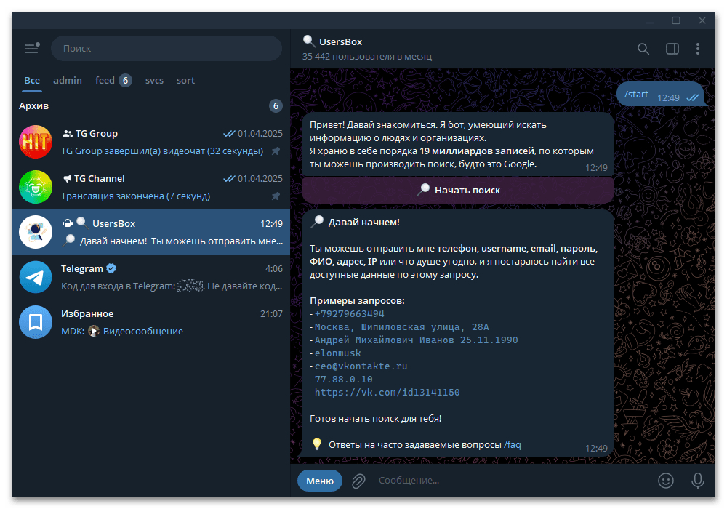
Task: Open the TG Channel avatar chat
Action: pos(36,187)
